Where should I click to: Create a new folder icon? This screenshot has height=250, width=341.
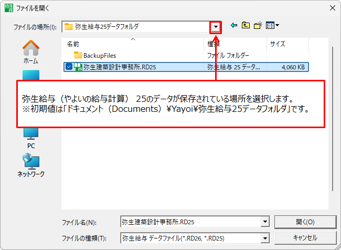coord(258,26)
